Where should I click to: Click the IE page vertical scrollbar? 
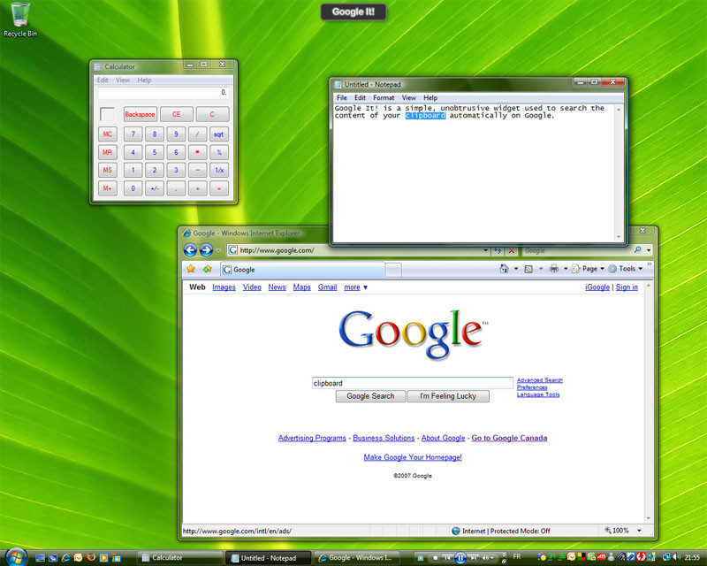[x=649, y=402]
